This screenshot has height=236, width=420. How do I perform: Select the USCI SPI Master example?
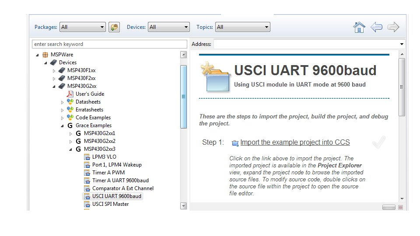[x=110, y=204]
